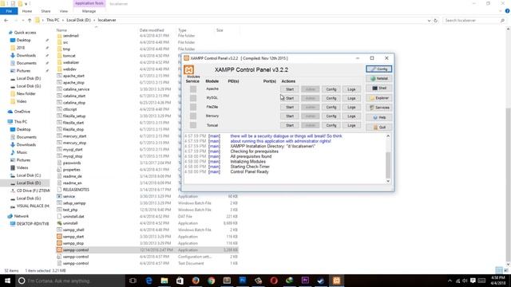This screenshot has width=511, height=287.
Task: Open the Store from the taskbar
Action: [180, 281]
